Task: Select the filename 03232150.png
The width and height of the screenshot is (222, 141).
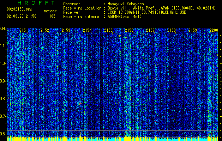Action: (19, 9)
